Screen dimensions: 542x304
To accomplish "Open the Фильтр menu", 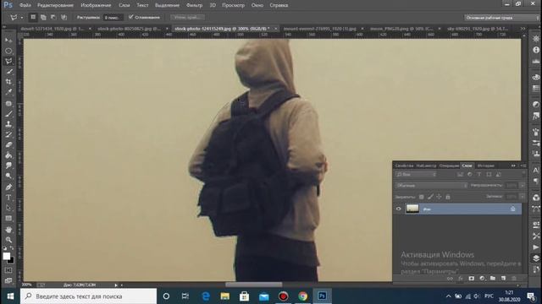I will click(x=194, y=5).
